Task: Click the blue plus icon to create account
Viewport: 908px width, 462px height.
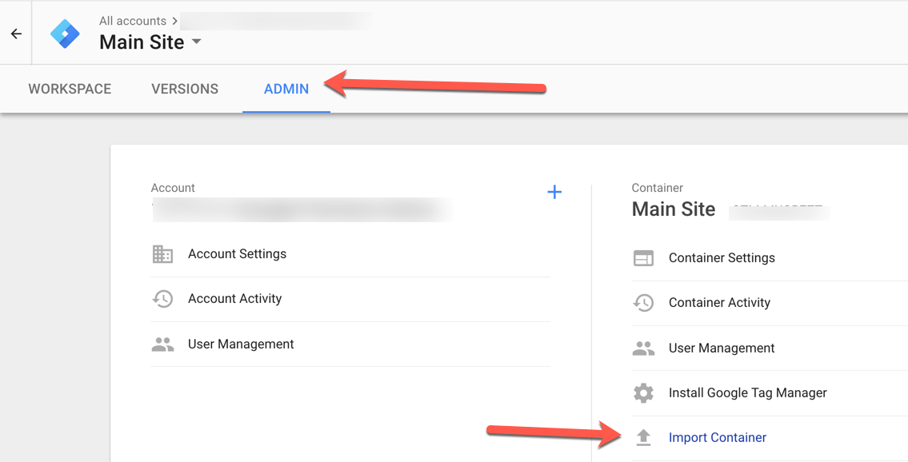Action: (554, 192)
